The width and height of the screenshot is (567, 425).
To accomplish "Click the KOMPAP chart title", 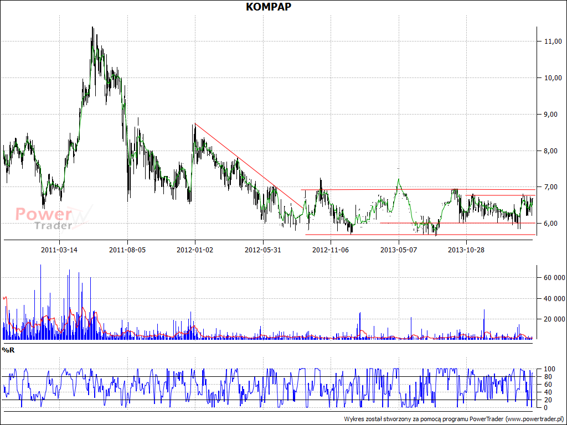I will click(x=269, y=7).
